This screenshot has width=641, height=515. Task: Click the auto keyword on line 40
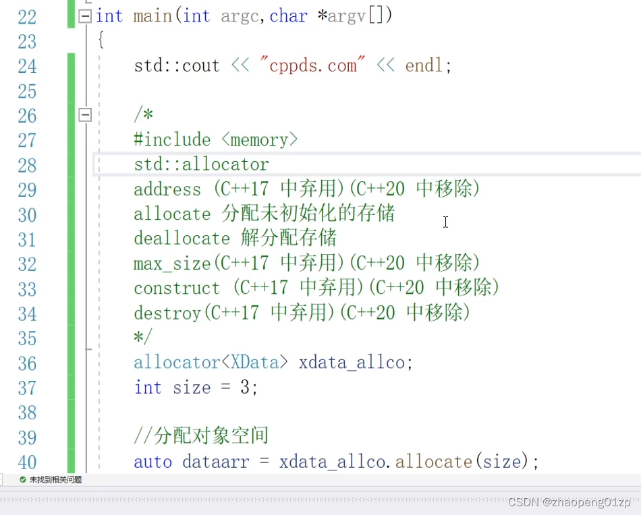[x=152, y=461]
